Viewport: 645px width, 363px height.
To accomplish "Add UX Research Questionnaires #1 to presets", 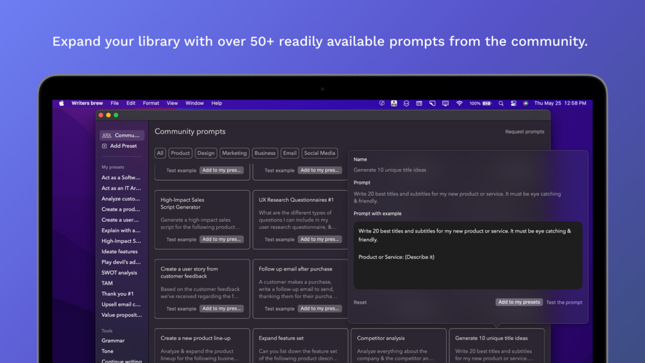I will pyautogui.click(x=320, y=239).
